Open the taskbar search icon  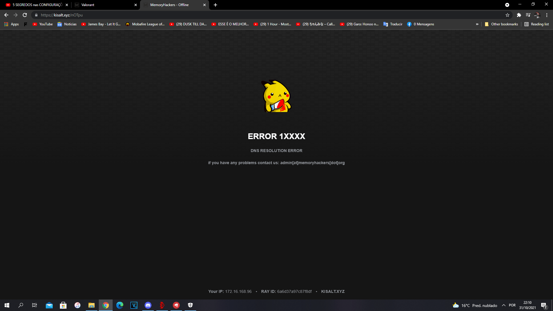tap(21, 305)
